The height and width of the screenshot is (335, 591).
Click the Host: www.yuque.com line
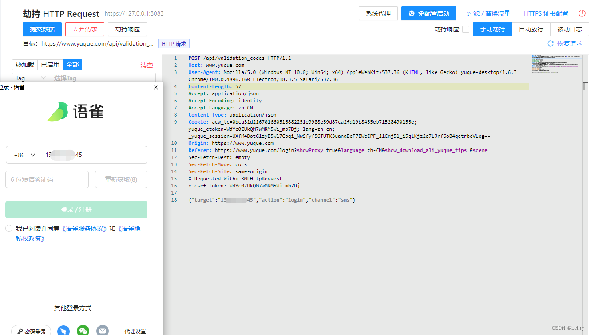point(216,65)
